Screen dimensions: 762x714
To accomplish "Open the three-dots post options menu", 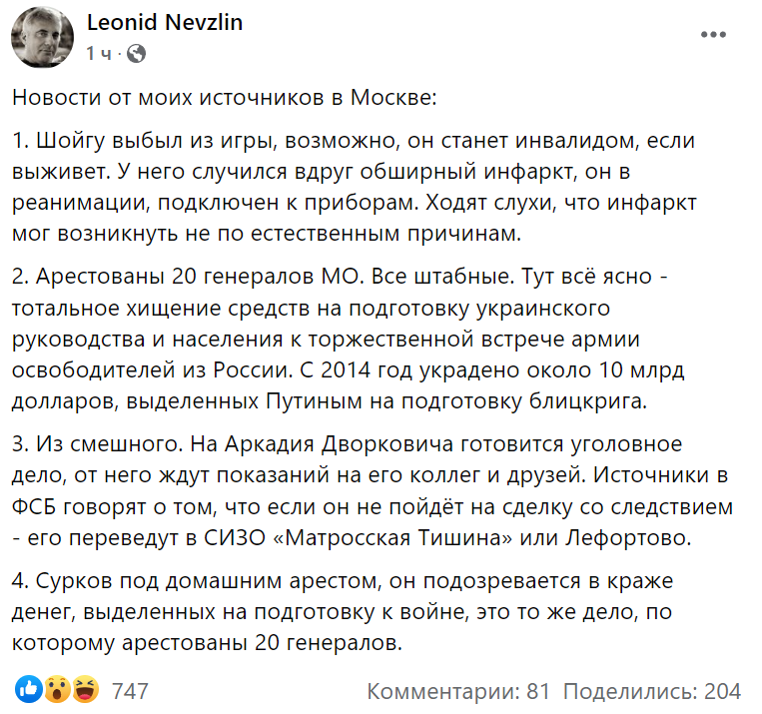I will 712,35.
